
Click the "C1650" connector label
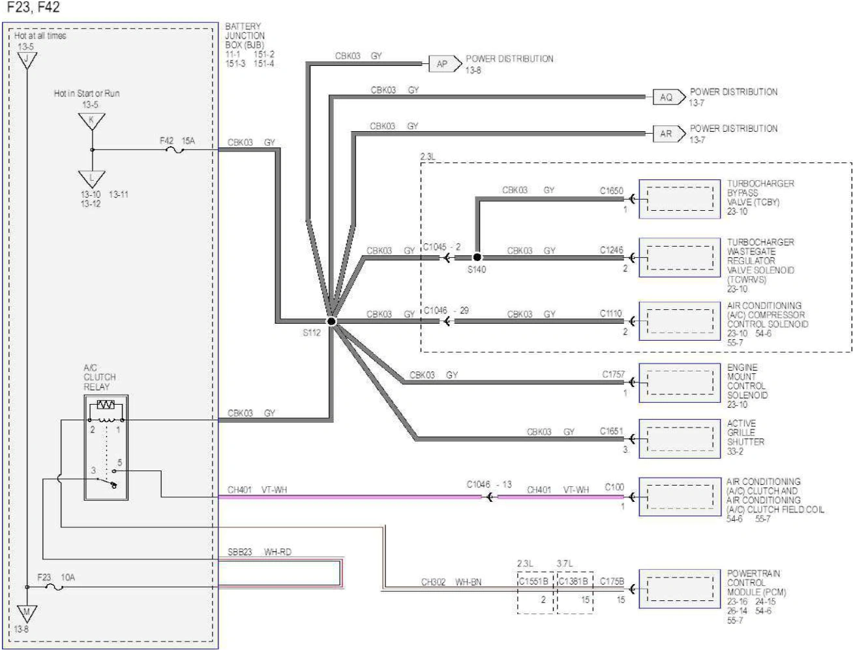pyautogui.click(x=612, y=191)
